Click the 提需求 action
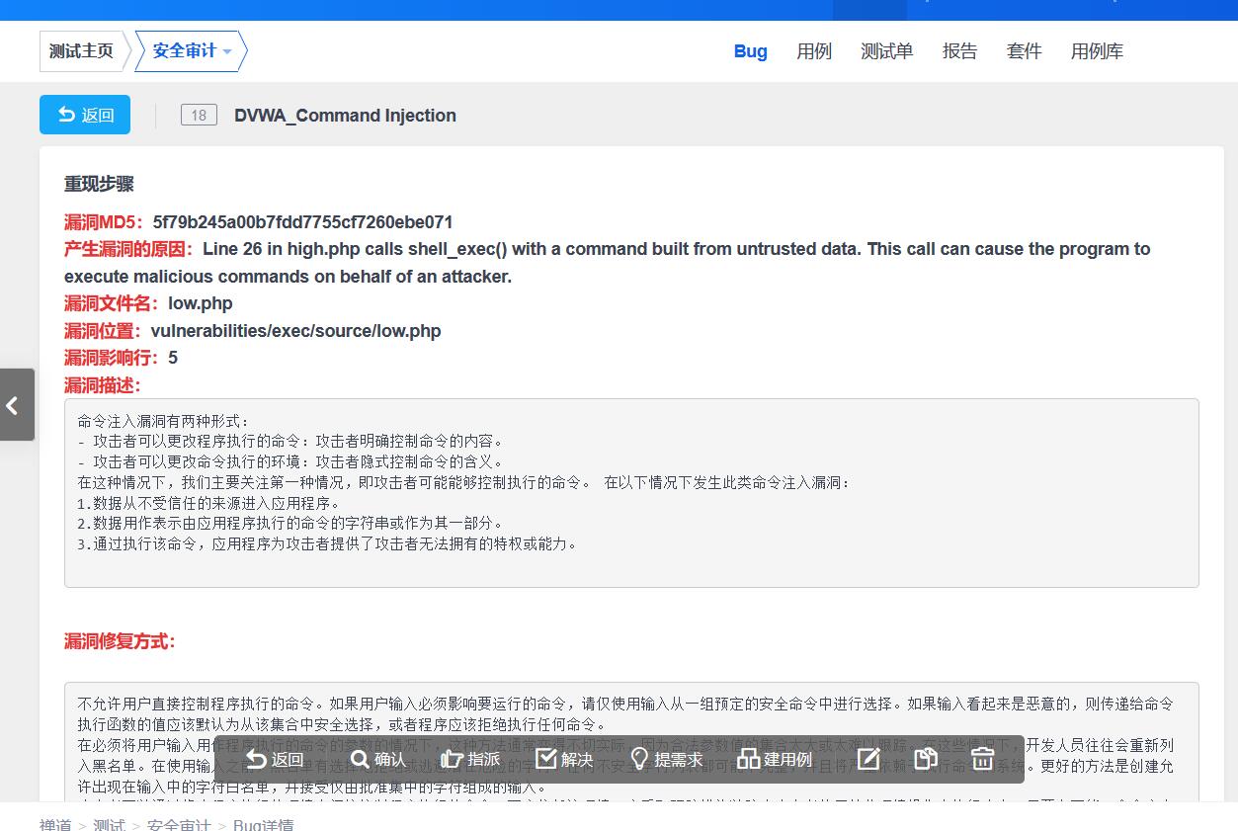 [666, 759]
